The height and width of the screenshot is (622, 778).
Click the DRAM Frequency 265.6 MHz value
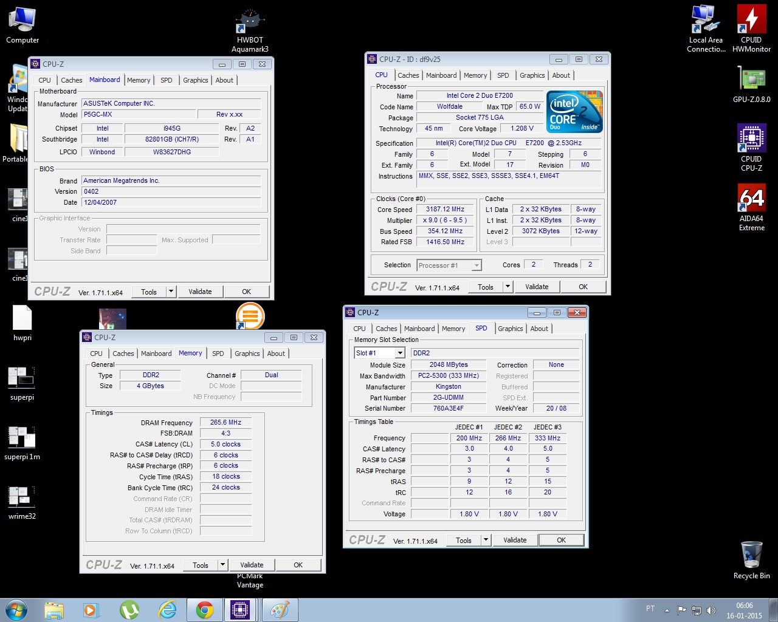click(225, 422)
